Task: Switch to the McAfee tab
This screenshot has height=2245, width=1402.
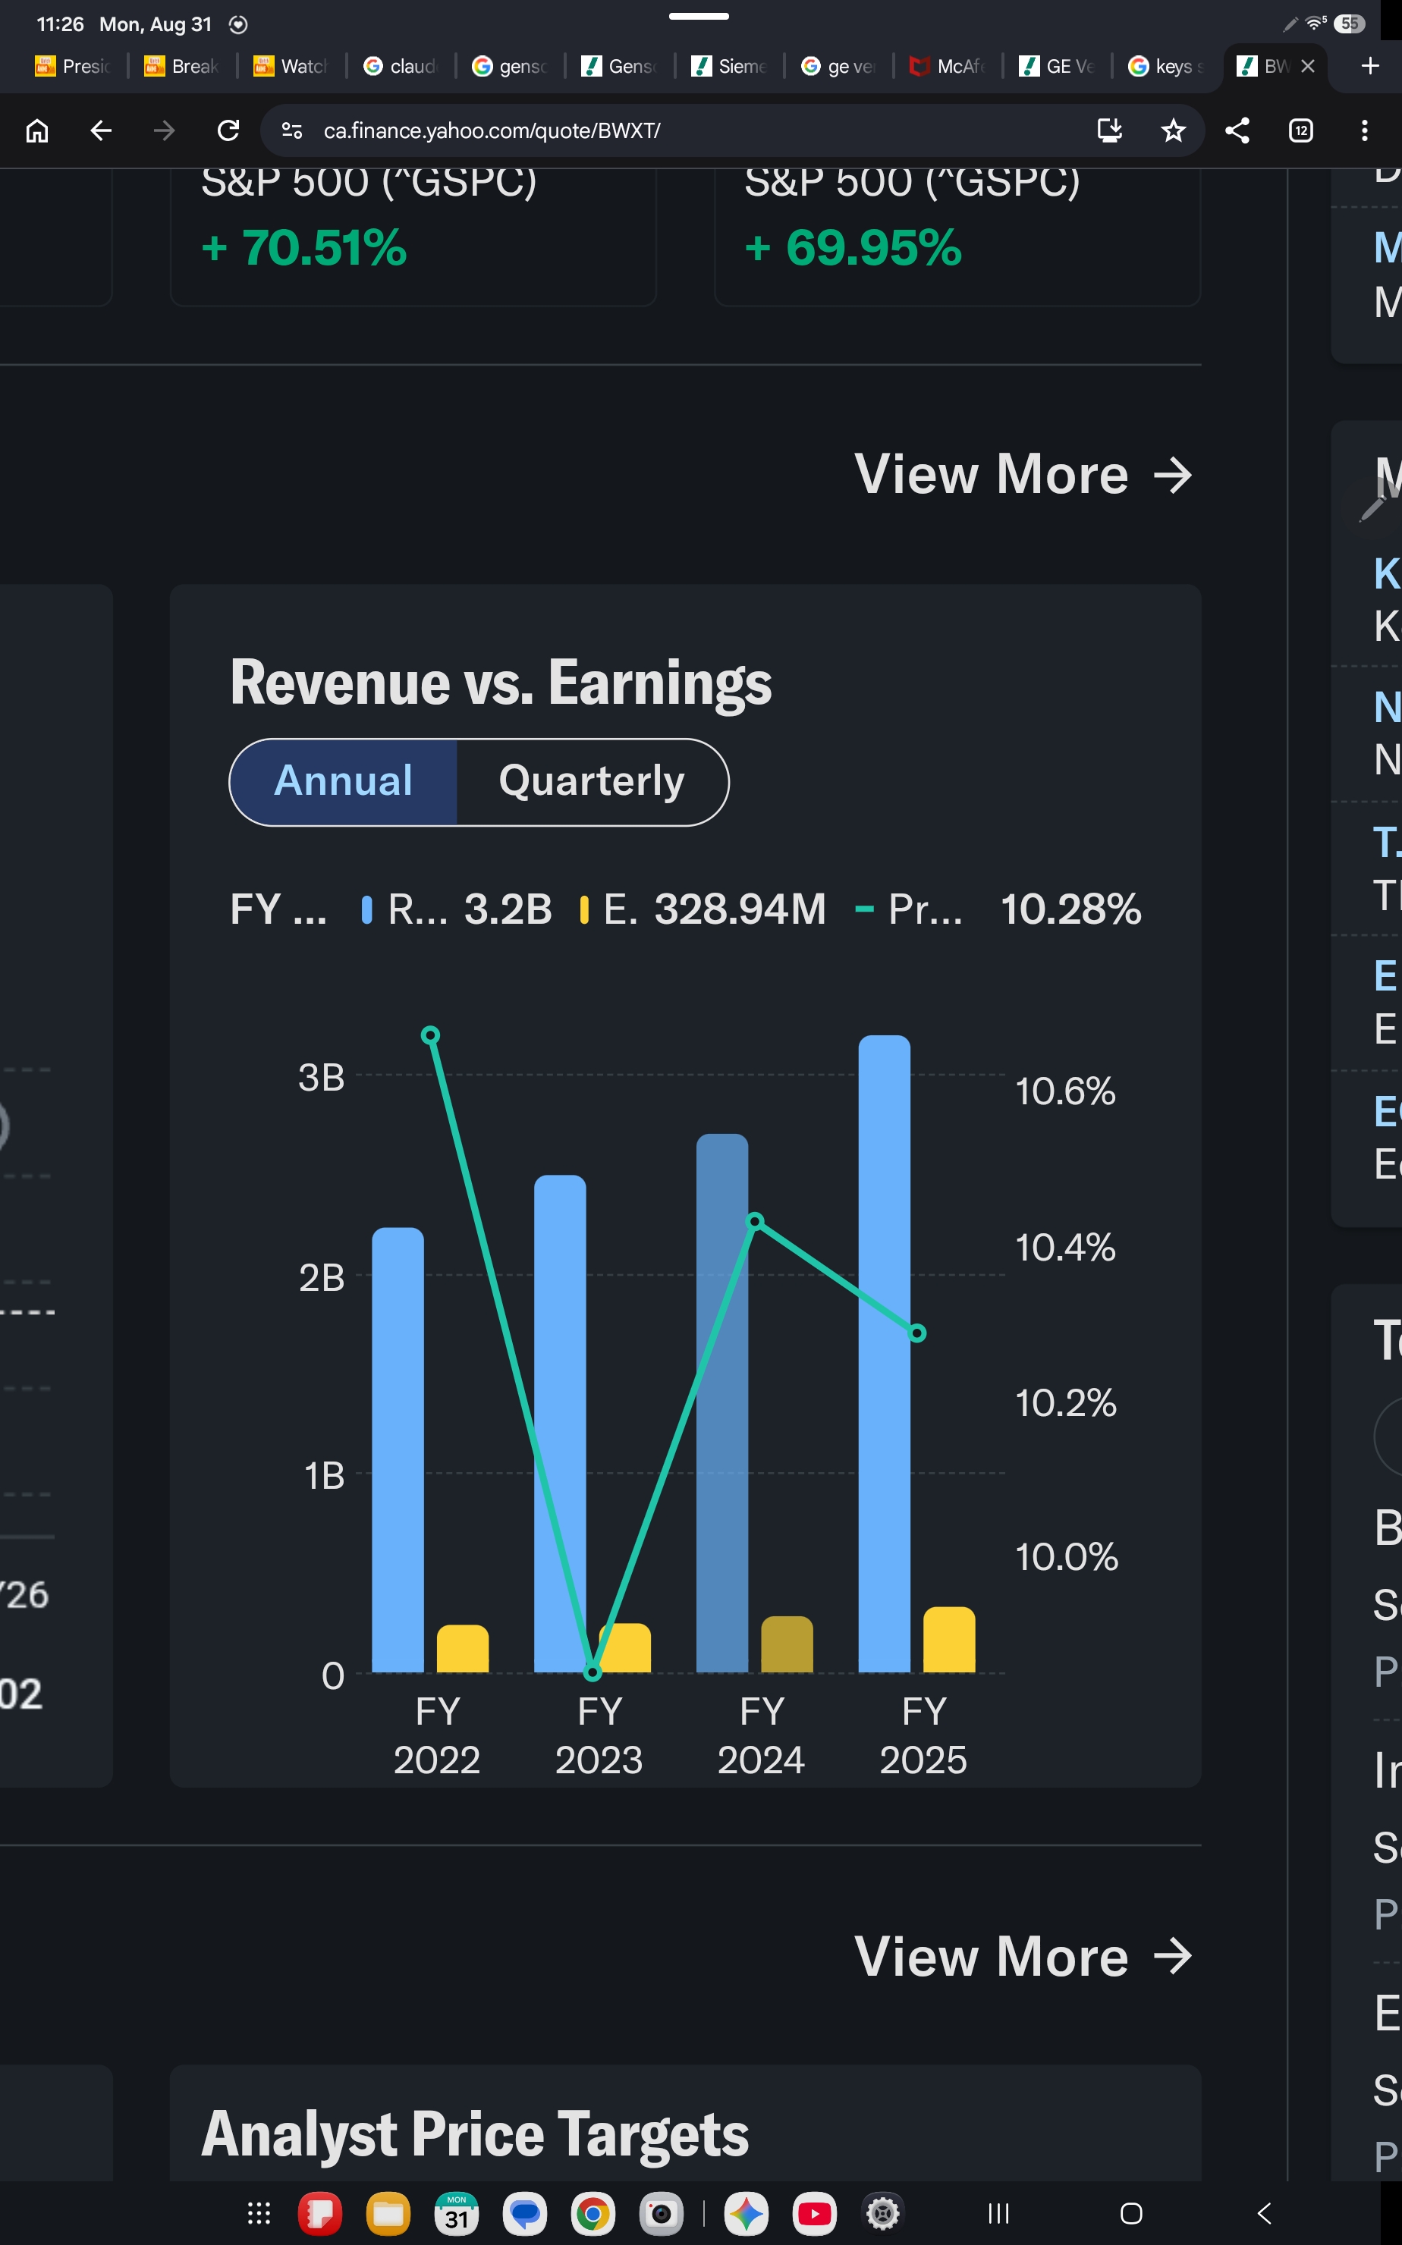Action: point(948,66)
